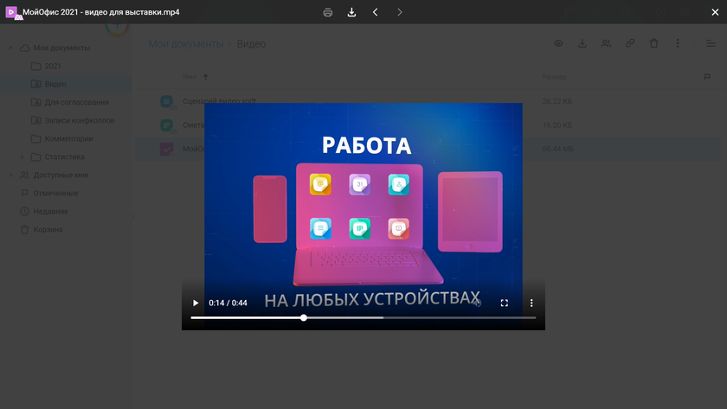Click the copy link icon in the toolbar
Image resolution: width=727 pixels, height=409 pixels.
tap(630, 44)
